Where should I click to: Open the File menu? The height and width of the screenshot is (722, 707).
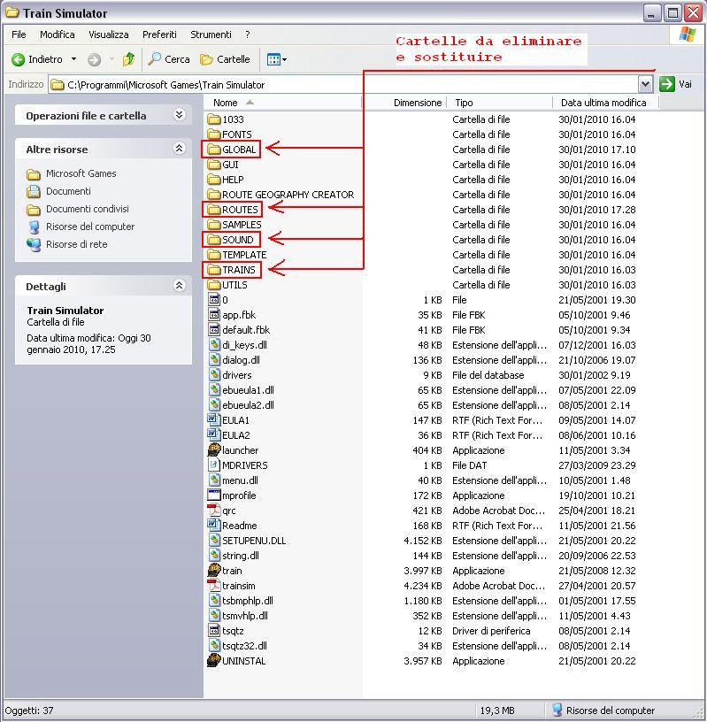click(x=19, y=35)
